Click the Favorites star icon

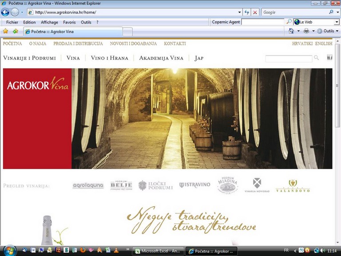tap(5, 31)
